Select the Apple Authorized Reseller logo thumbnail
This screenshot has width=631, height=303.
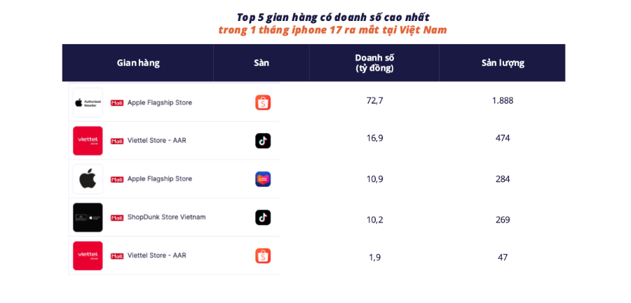[88, 102]
